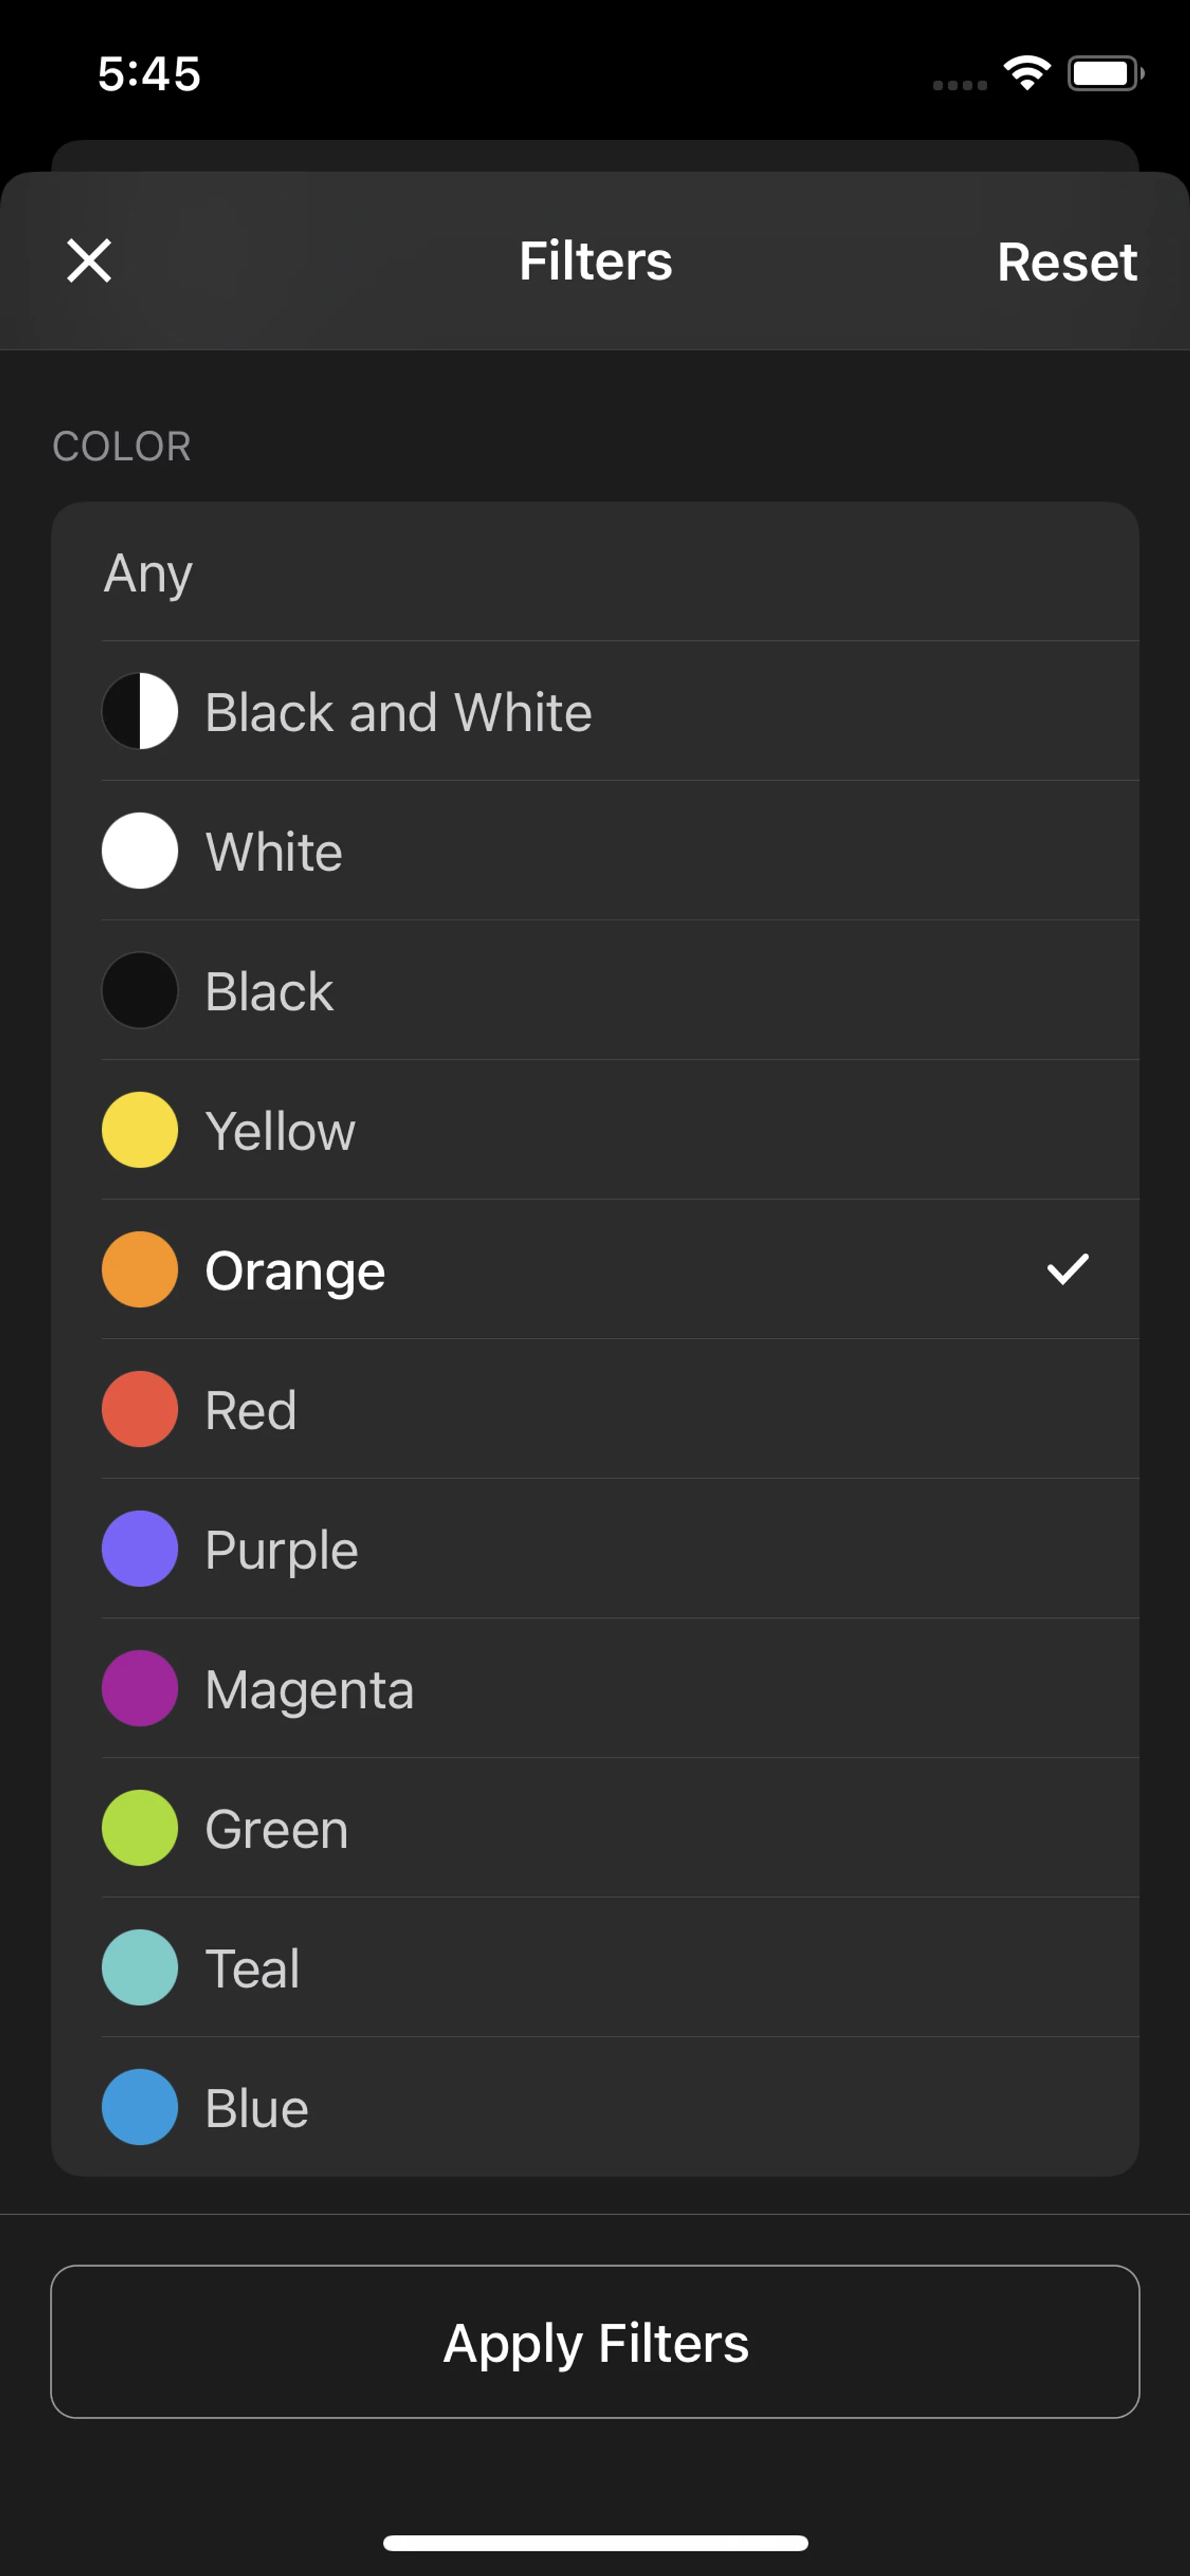The height and width of the screenshot is (2576, 1190).
Task: Click the half black-and-white circle icon
Action: 140,711
